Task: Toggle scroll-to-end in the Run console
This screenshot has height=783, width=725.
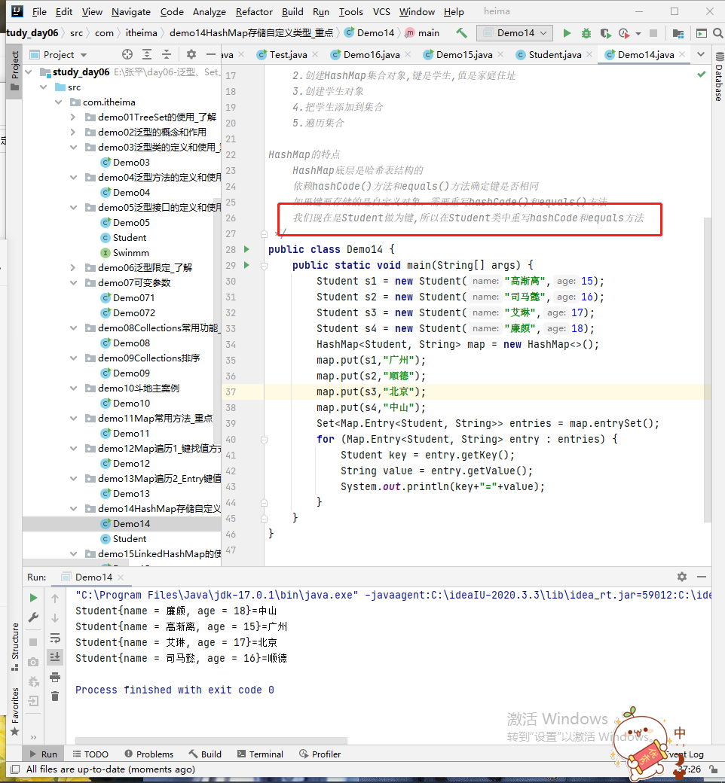Action: [x=55, y=657]
